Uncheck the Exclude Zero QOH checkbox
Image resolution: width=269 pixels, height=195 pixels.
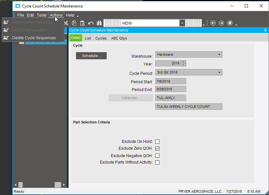[x=157, y=149]
